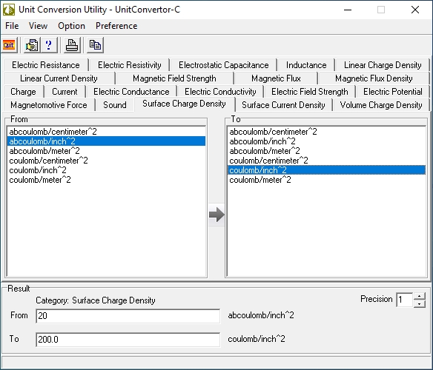Select coulomb/meter^2 in From list
The width and height of the screenshot is (433, 370).
click(40, 180)
